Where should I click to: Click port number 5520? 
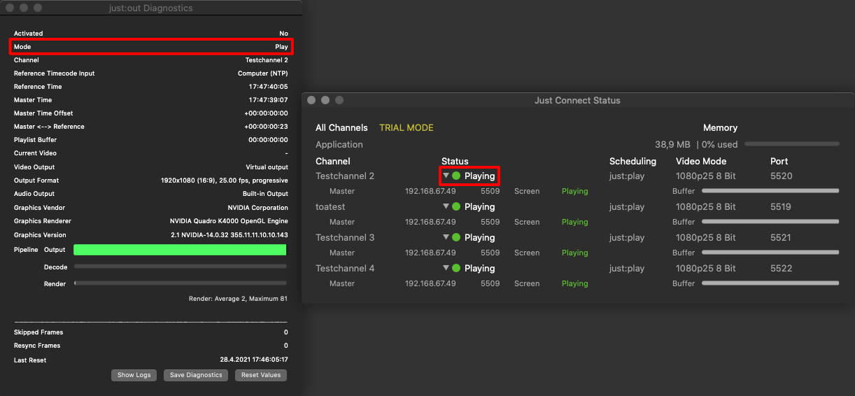pyautogui.click(x=781, y=176)
